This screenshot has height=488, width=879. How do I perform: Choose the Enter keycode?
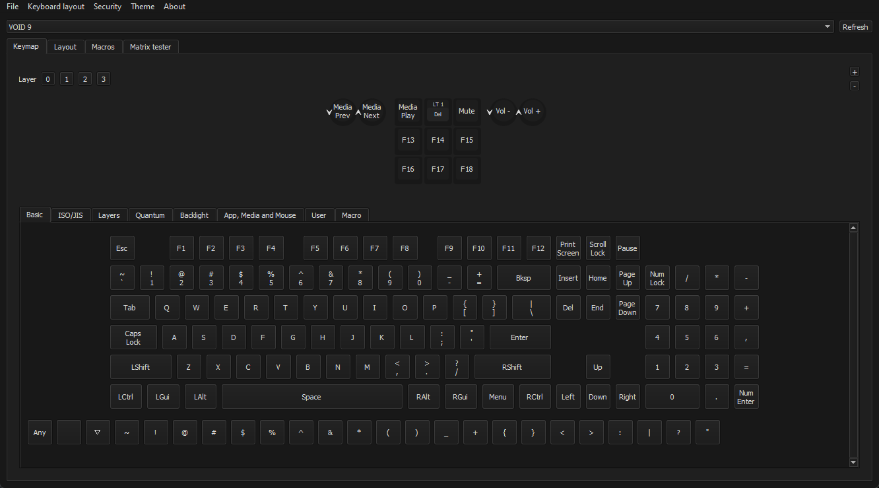pyautogui.click(x=519, y=337)
